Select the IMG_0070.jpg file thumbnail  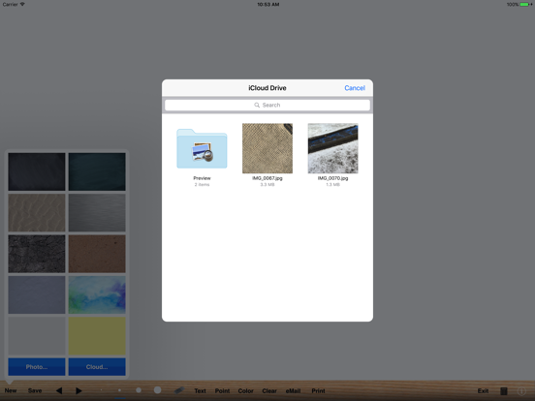pyautogui.click(x=332, y=148)
